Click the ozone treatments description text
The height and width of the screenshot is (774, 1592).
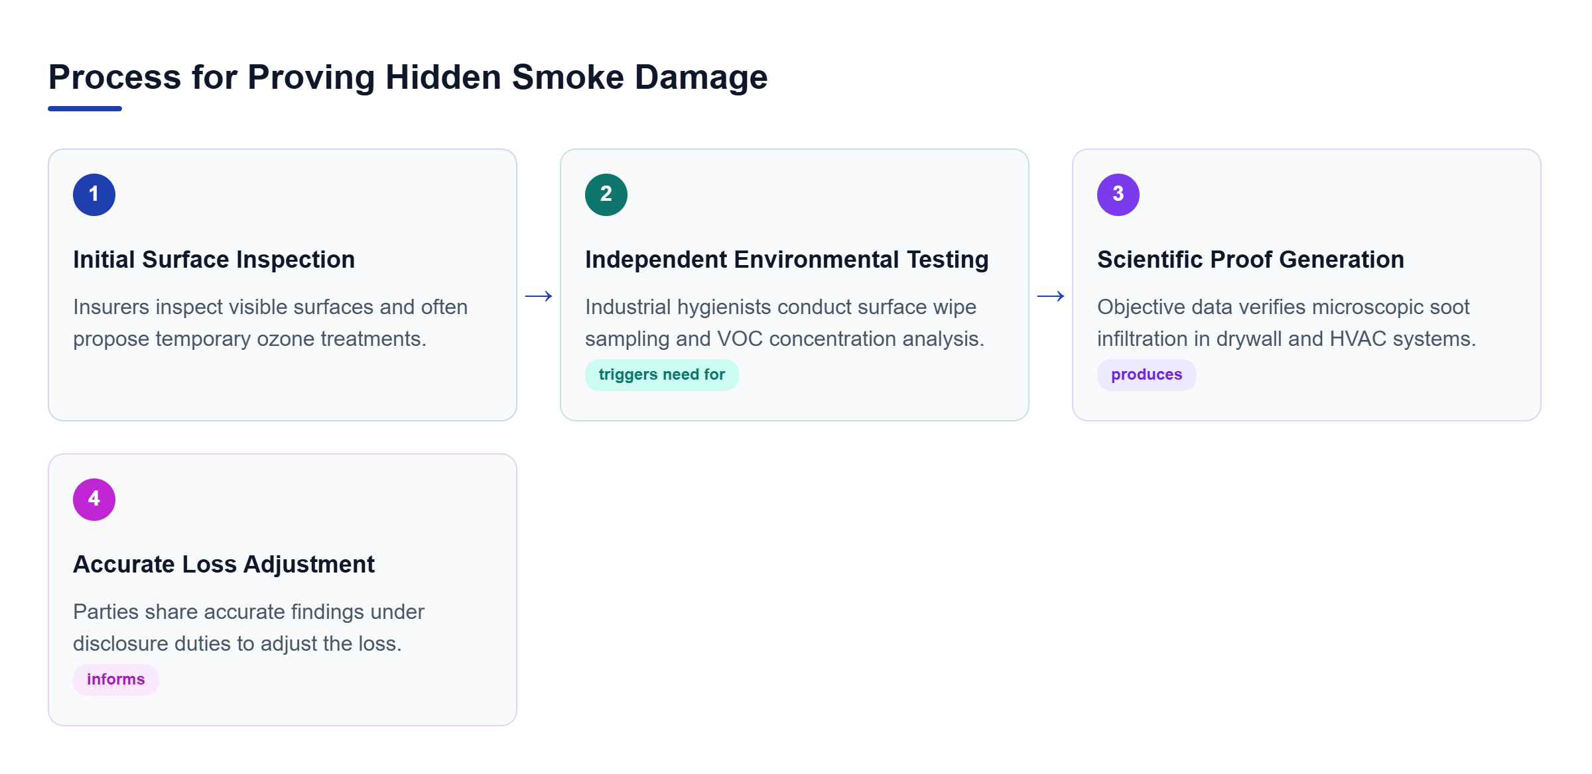(271, 323)
